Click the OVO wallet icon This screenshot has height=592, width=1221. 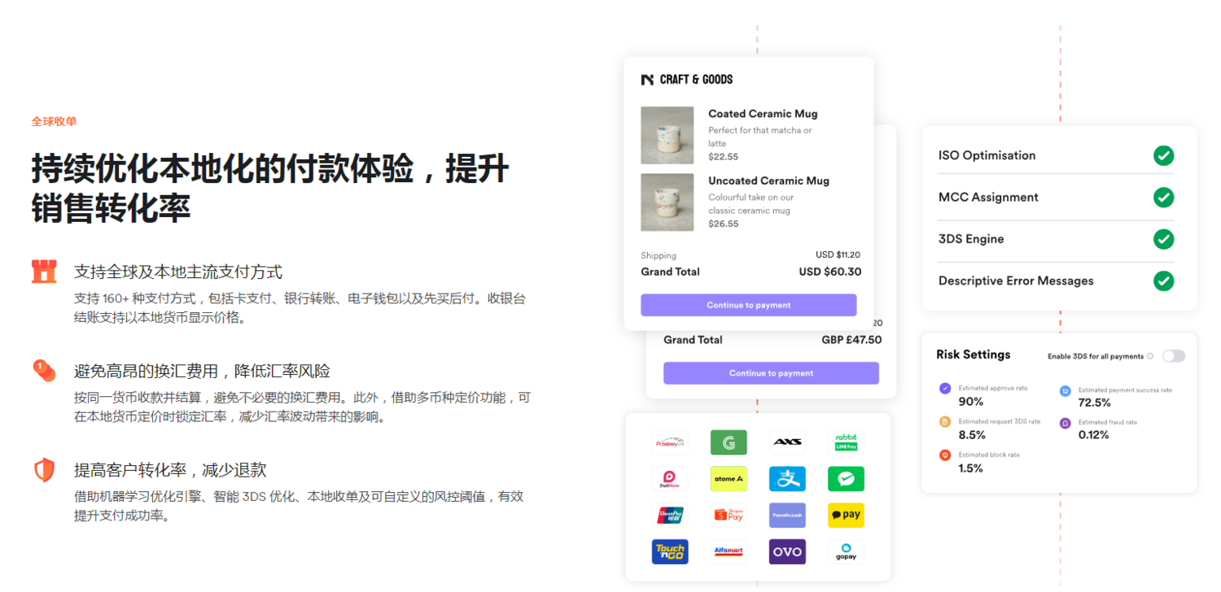pyautogui.click(x=786, y=551)
